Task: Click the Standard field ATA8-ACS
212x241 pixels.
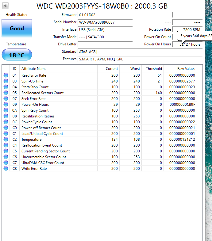Action: 140,52
